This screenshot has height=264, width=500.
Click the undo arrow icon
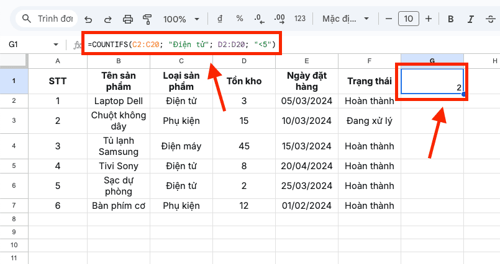click(x=88, y=19)
